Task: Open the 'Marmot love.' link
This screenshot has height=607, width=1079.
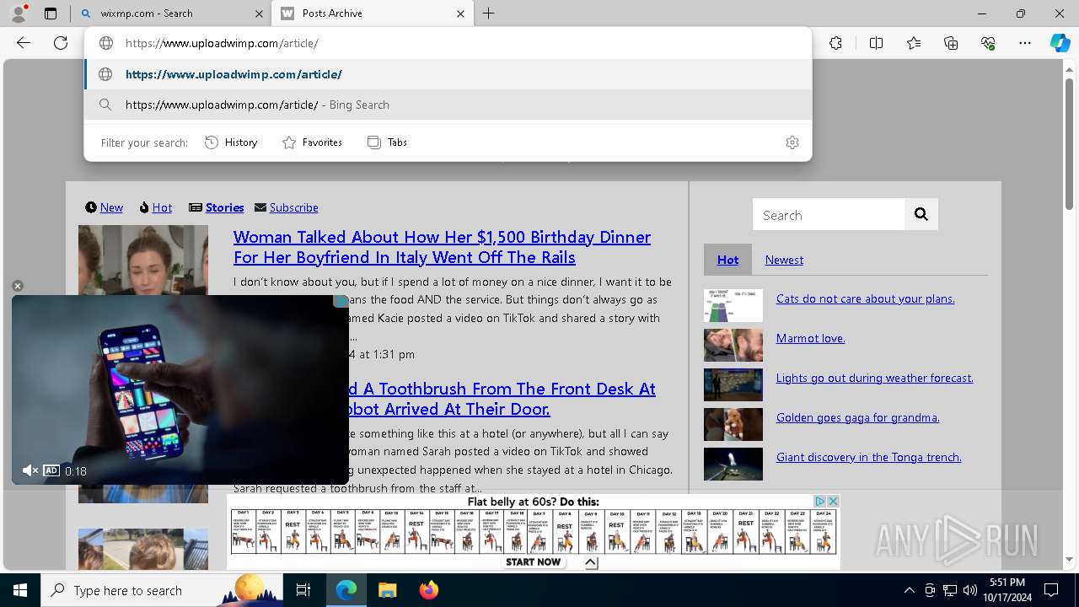Action: [x=810, y=338]
